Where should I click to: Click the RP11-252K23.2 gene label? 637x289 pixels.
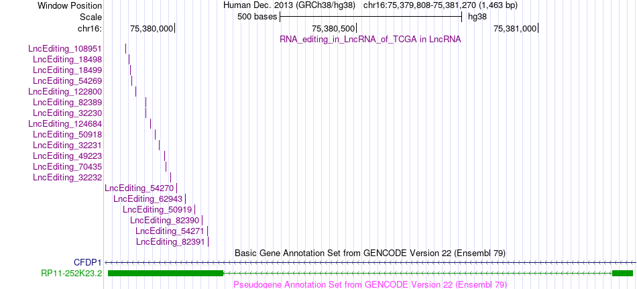[72, 273]
